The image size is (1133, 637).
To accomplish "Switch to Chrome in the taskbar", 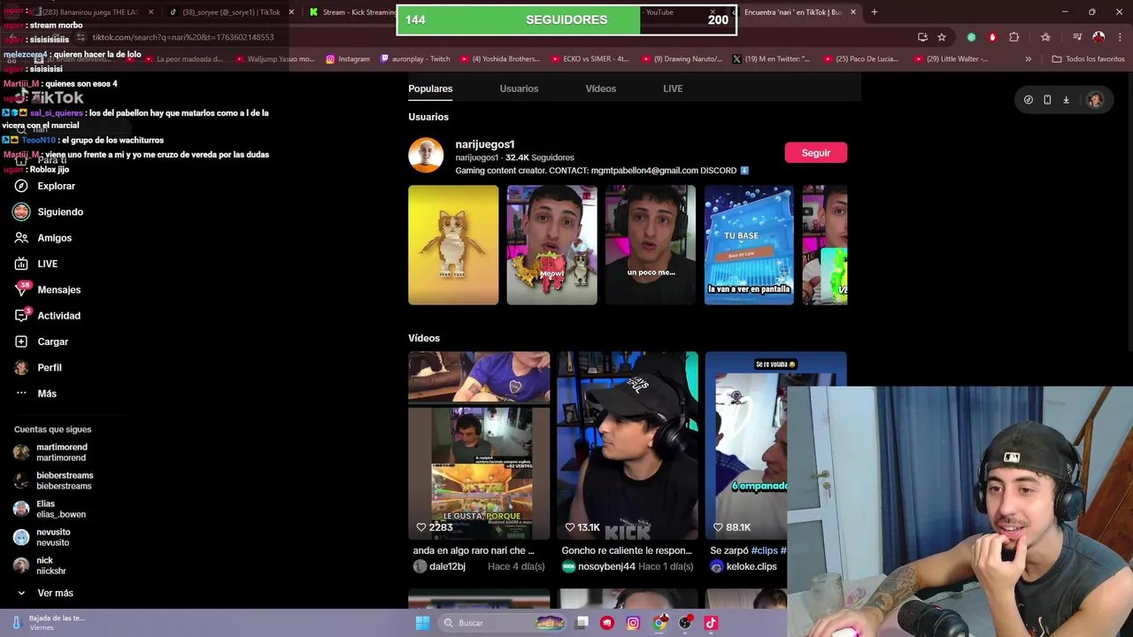I will click(659, 623).
